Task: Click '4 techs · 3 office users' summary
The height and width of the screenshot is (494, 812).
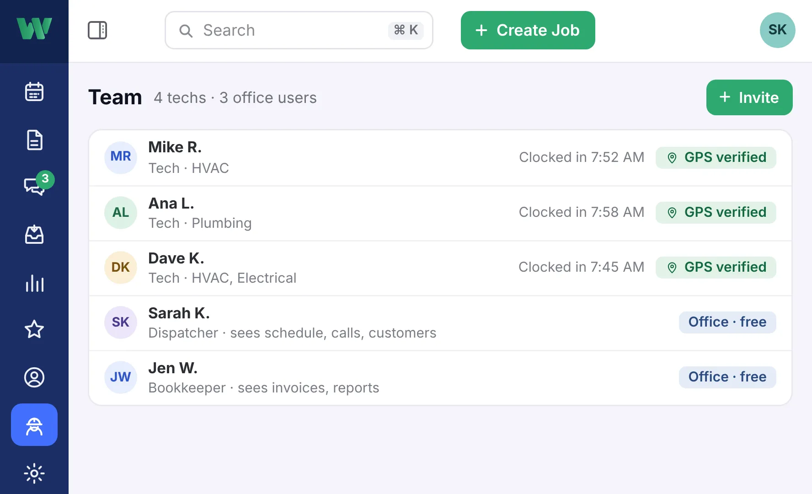Action: (x=235, y=98)
